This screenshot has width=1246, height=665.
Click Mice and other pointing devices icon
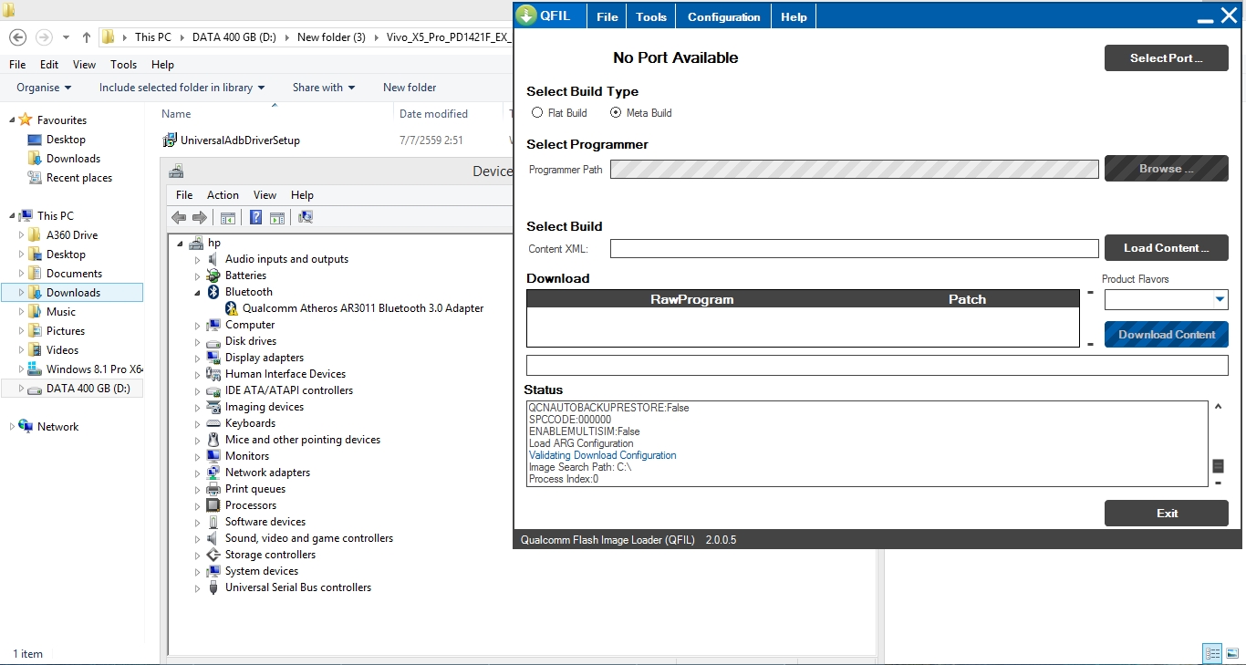point(213,440)
